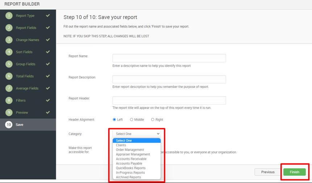
Task: Click the checkmark beside Filters
Action: 48,100
